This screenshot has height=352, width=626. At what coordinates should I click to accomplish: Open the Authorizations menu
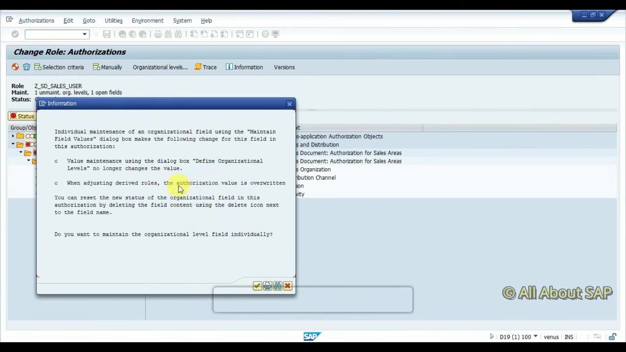36,21
